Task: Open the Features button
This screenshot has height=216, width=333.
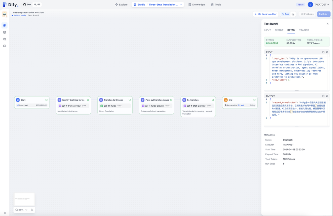Action: (307, 14)
